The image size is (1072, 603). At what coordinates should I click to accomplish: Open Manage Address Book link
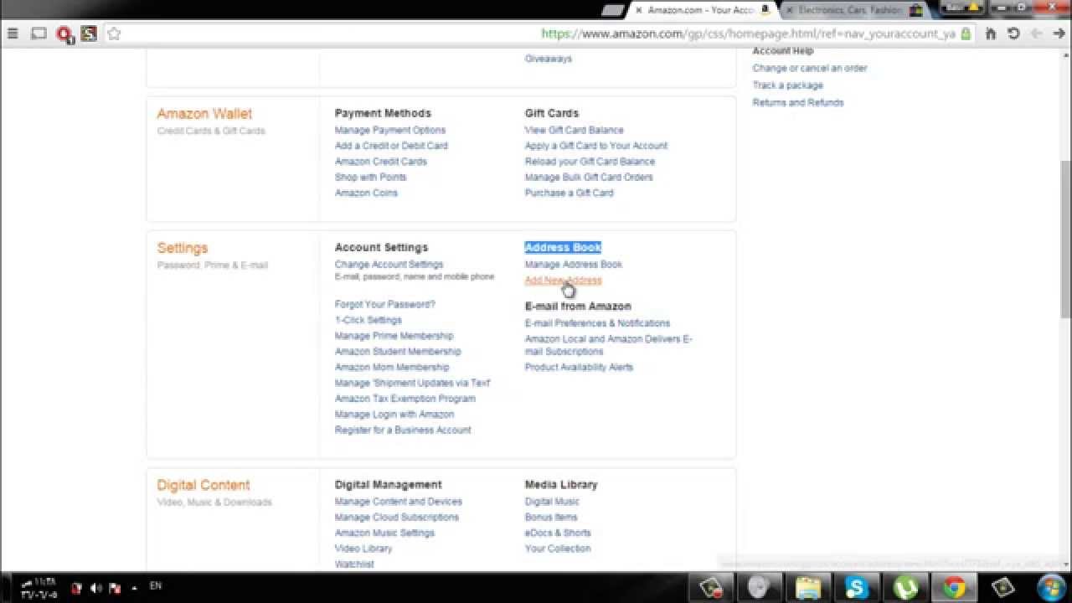[x=574, y=265]
